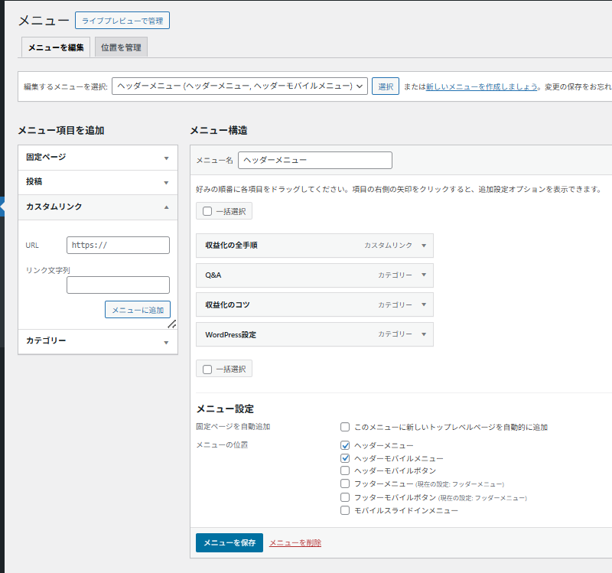The width and height of the screenshot is (612, 573).
Task: Open settings arrow for 収益化のコツ item
Action: tap(423, 304)
